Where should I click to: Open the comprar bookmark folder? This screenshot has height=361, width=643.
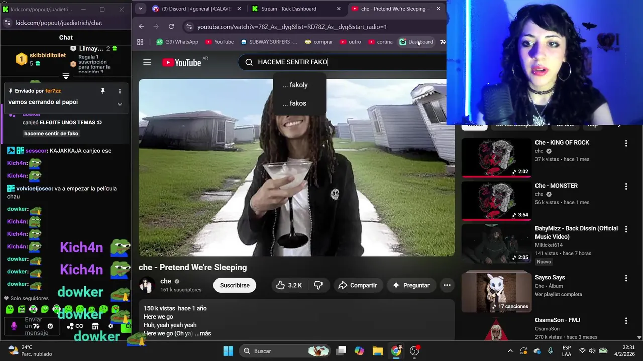pos(318,42)
